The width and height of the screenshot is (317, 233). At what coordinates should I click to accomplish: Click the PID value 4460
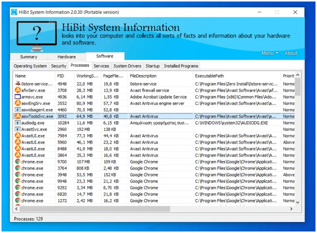[62, 110]
